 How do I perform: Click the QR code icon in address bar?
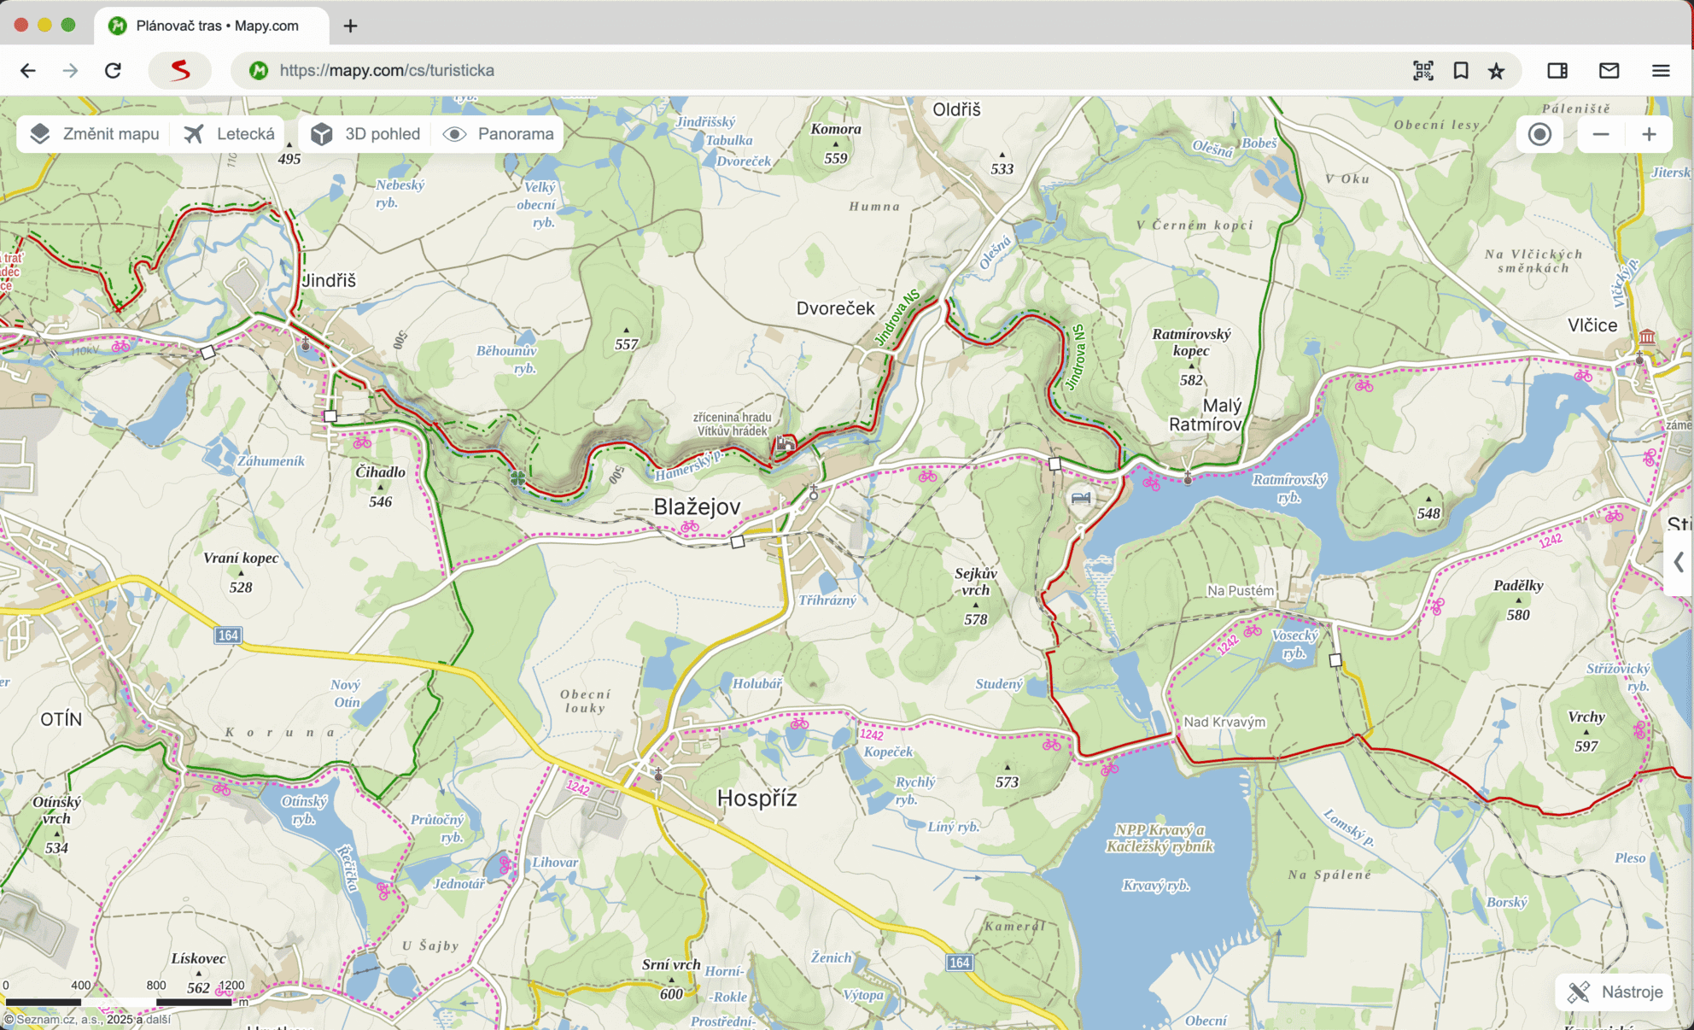pyautogui.click(x=1422, y=71)
